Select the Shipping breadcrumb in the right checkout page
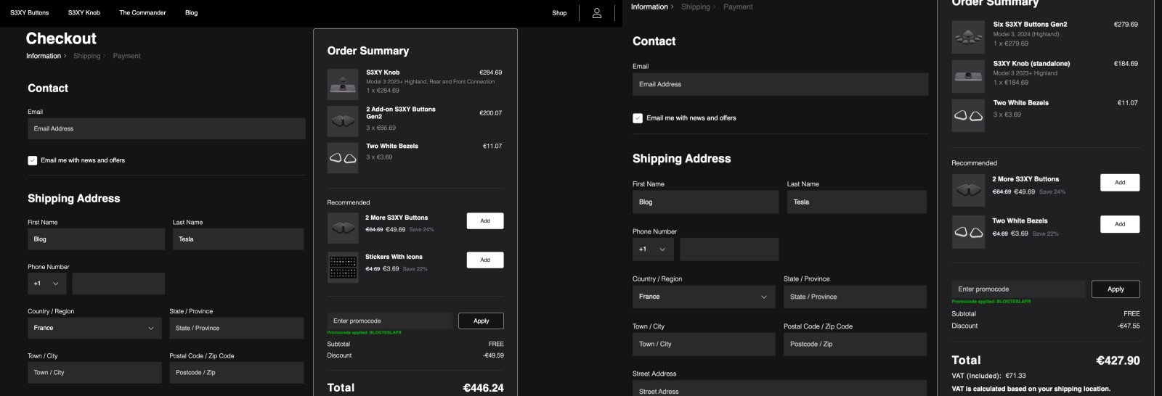 click(x=696, y=7)
